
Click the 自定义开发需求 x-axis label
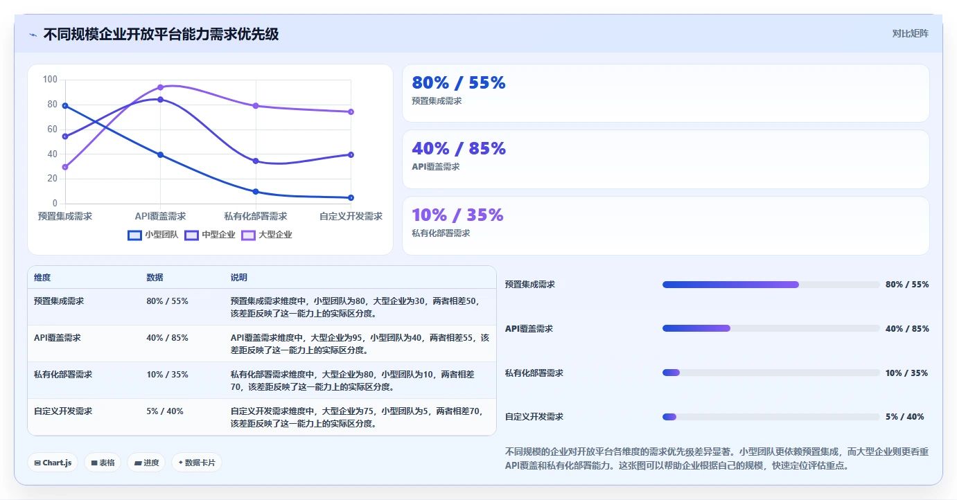click(x=351, y=216)
